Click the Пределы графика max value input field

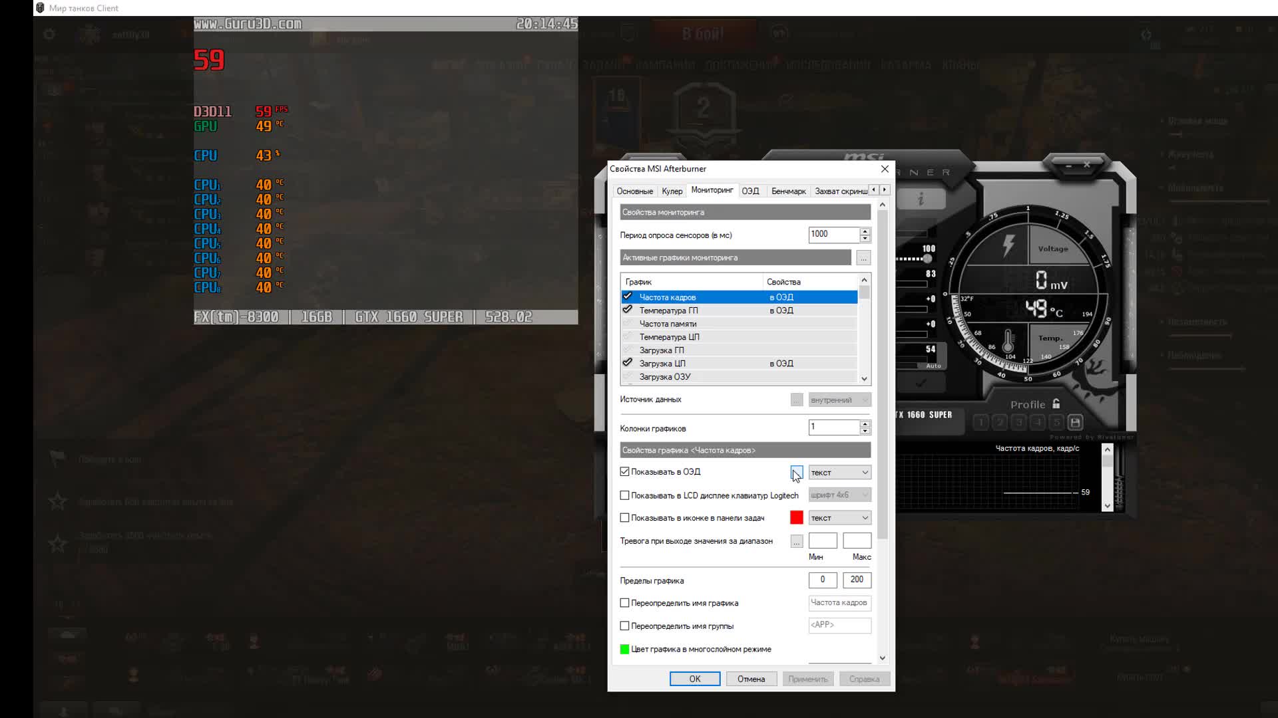856,580
